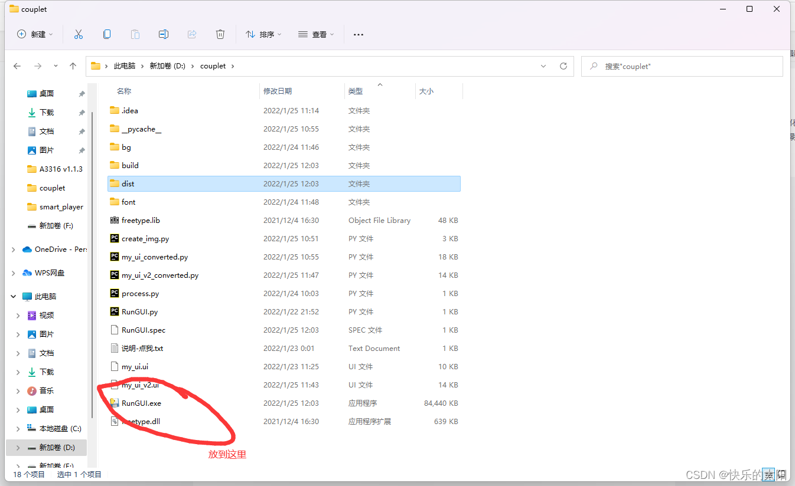The height and width of the screenshot is (486, 795).
Task: Click the my_ui_converted.py PyCharm icon
Action: point(115,257)
